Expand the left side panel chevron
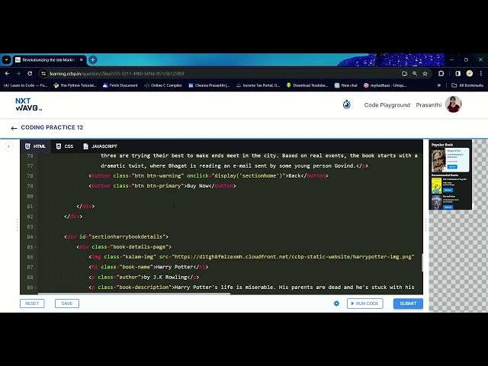 pyautogui.click(x=8, y=146)
